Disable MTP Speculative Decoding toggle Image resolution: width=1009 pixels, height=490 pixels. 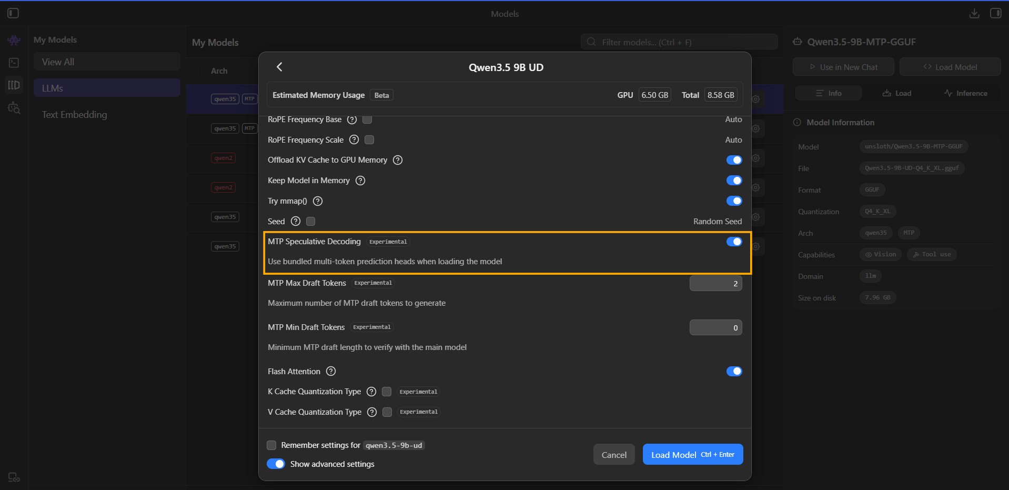coord(734,242)
